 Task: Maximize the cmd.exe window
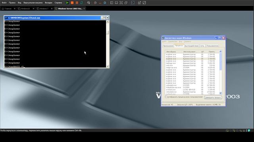click(x=104, y=18)
